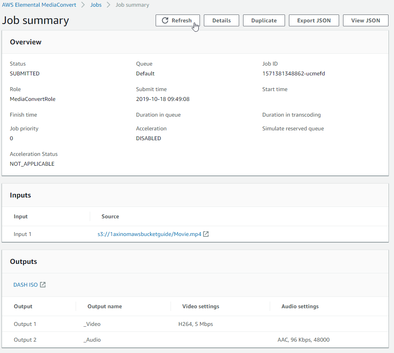Click the Refresh button
The width and height of the screenshot is (394, 353).
pyautogui.click(x=178, y=21)
